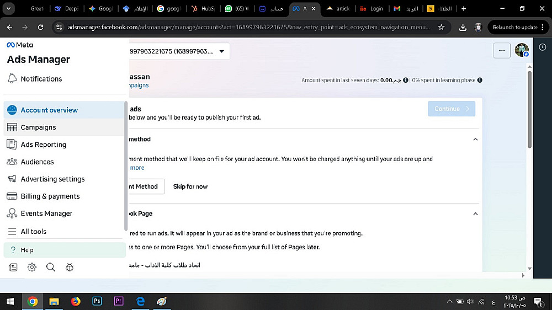Click info icon next to learning phase
552x310 pixels.
480,80
